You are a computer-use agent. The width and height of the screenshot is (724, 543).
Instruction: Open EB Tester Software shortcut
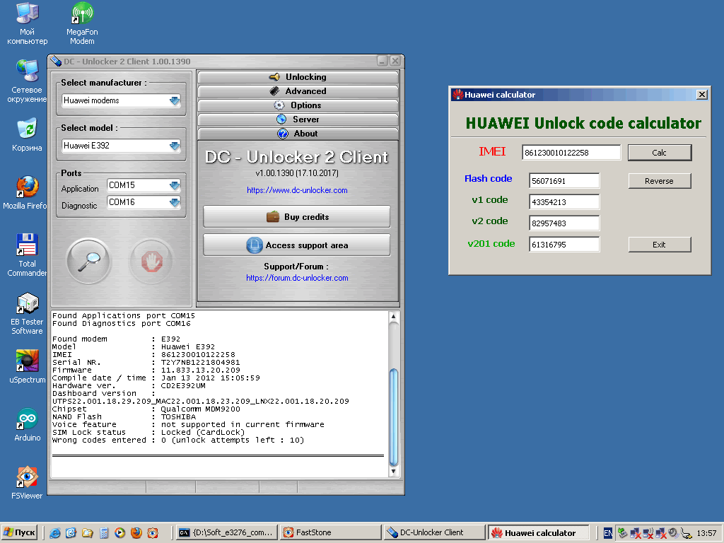(27, 313)
